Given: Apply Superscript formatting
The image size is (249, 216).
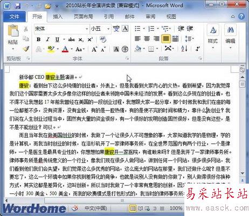Looking at the screenshot, I should tap(90, 39).
